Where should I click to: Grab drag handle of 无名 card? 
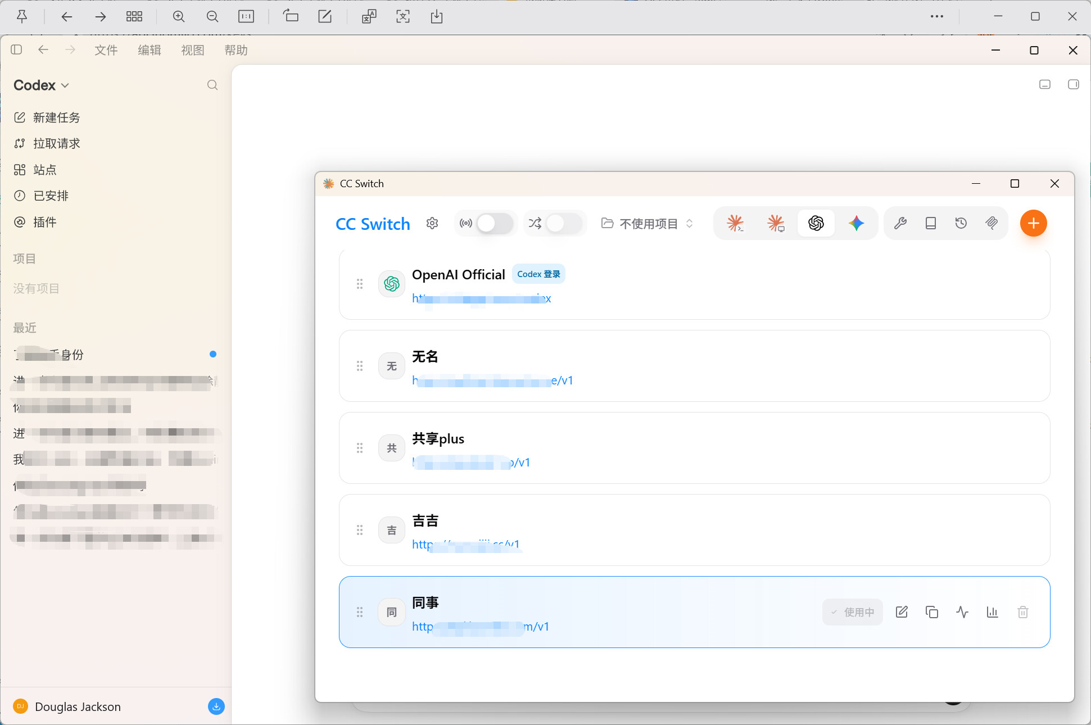360,366
